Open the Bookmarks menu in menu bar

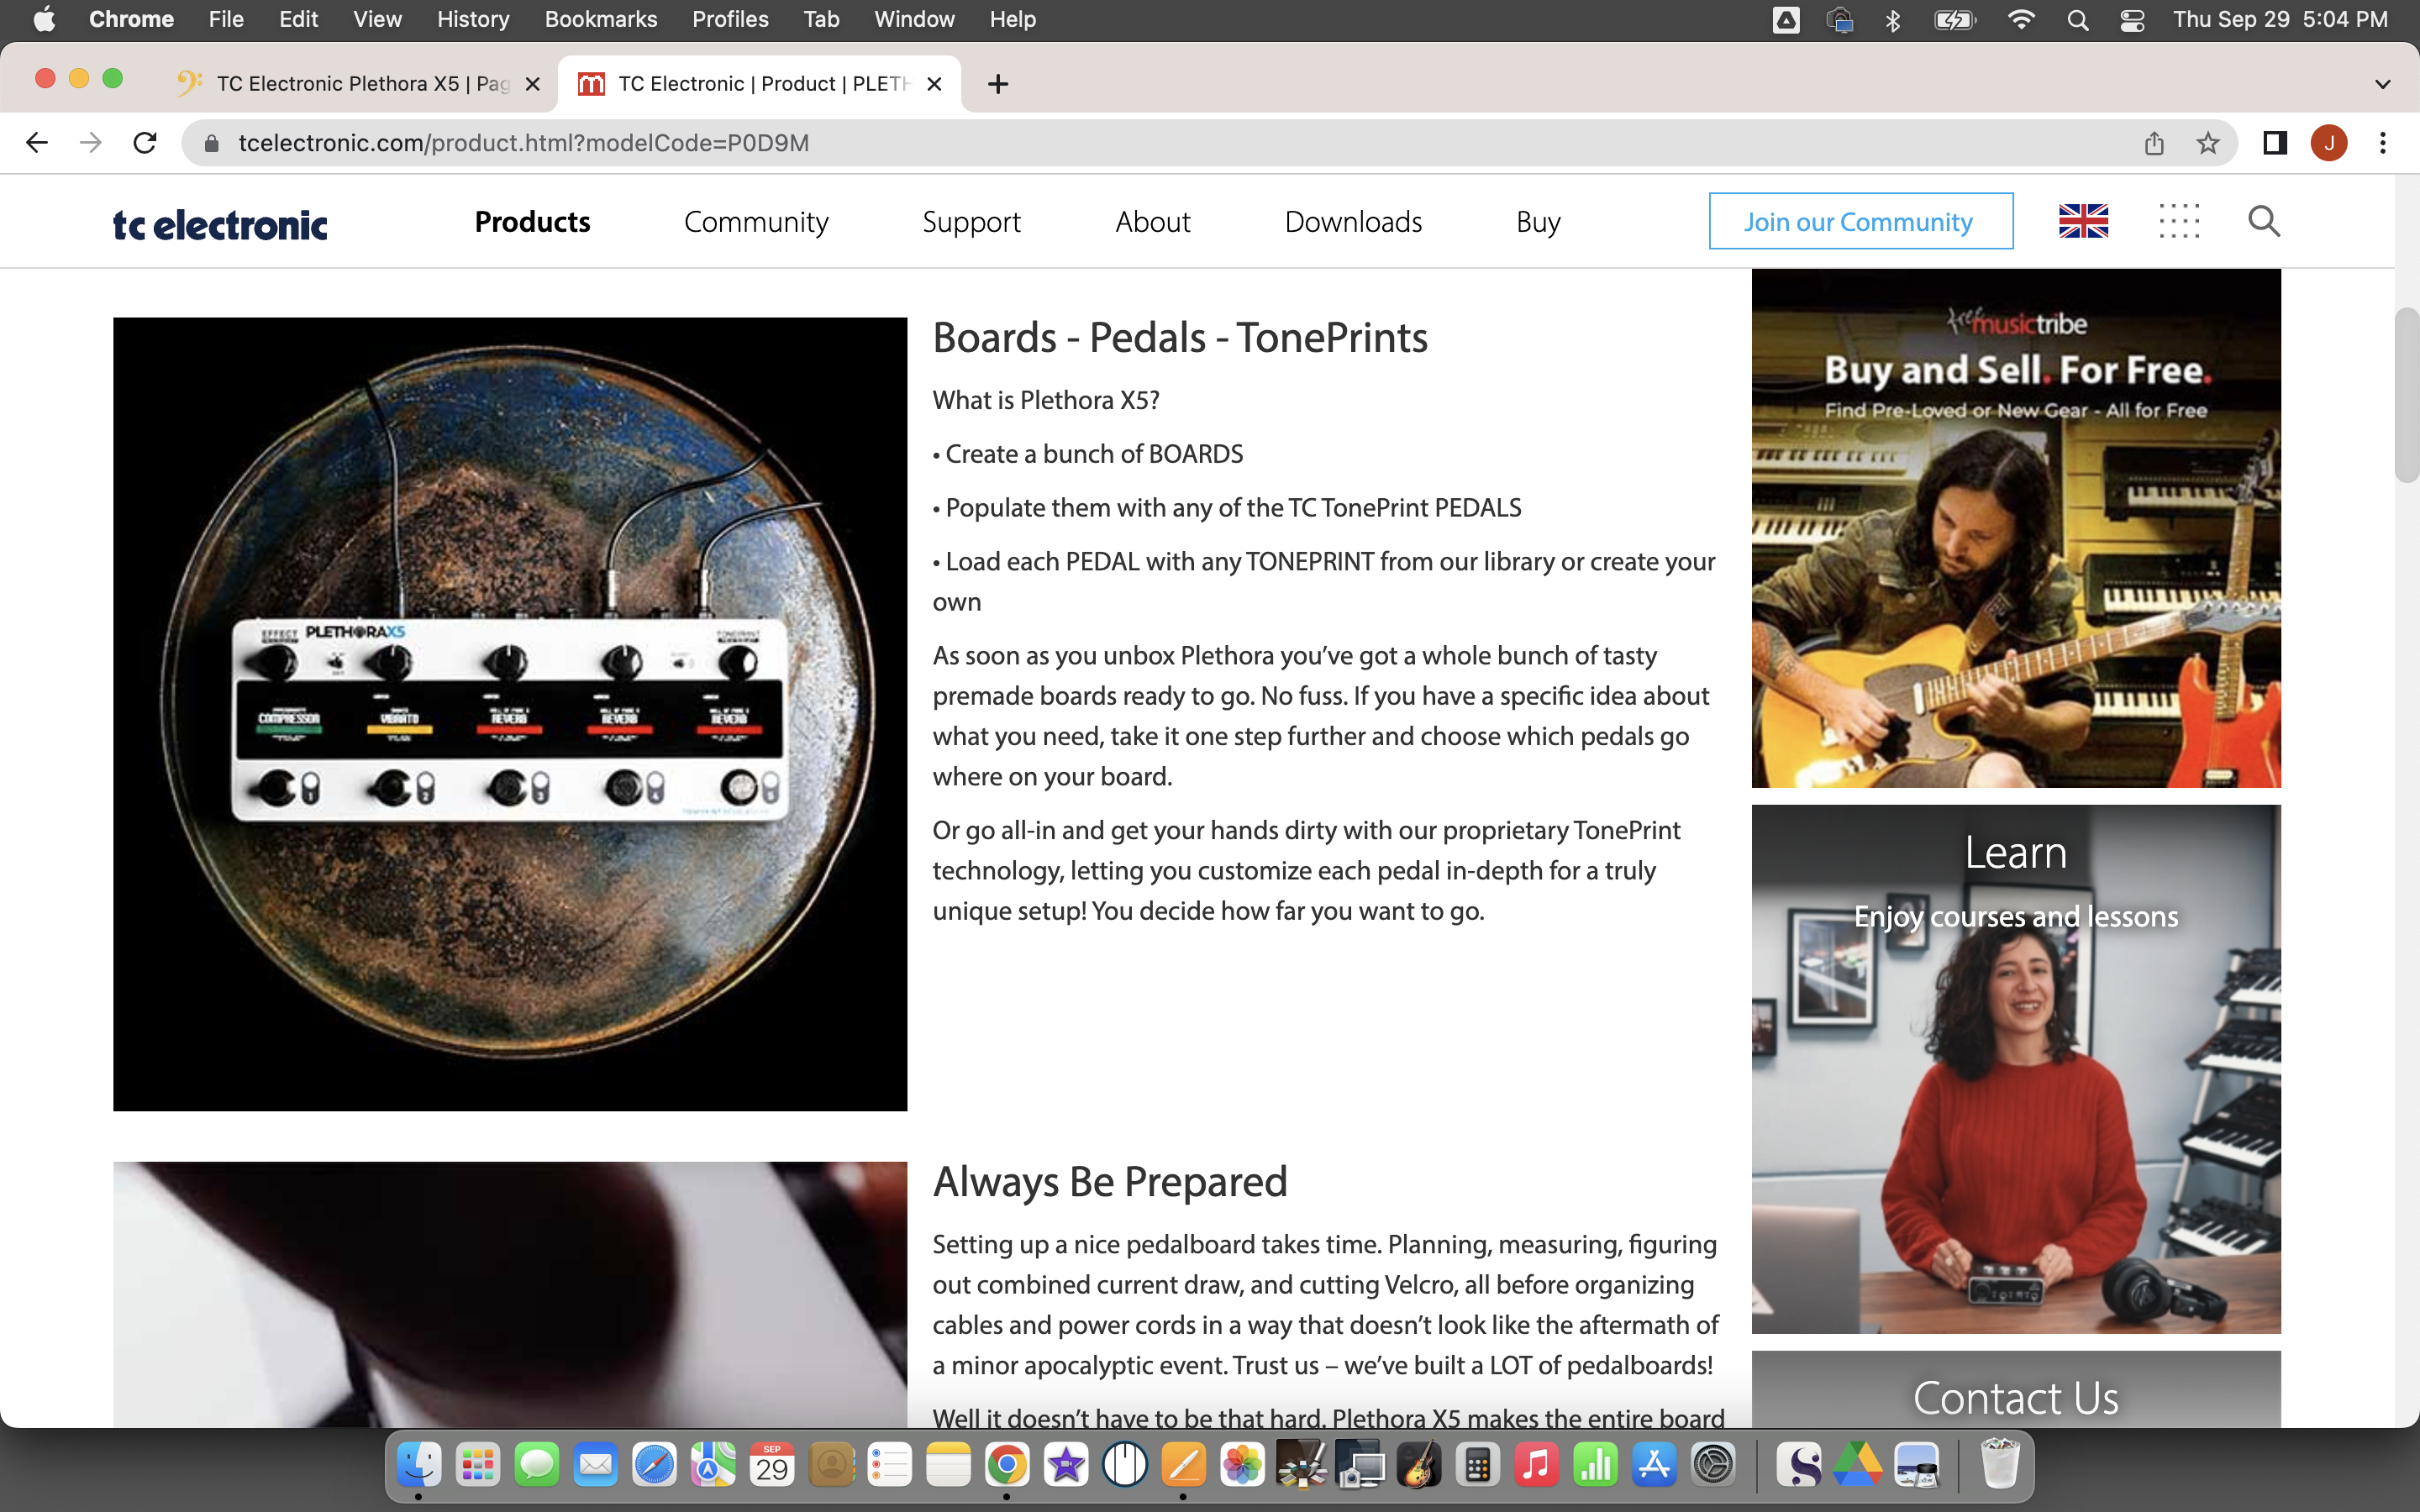point(601,20)
